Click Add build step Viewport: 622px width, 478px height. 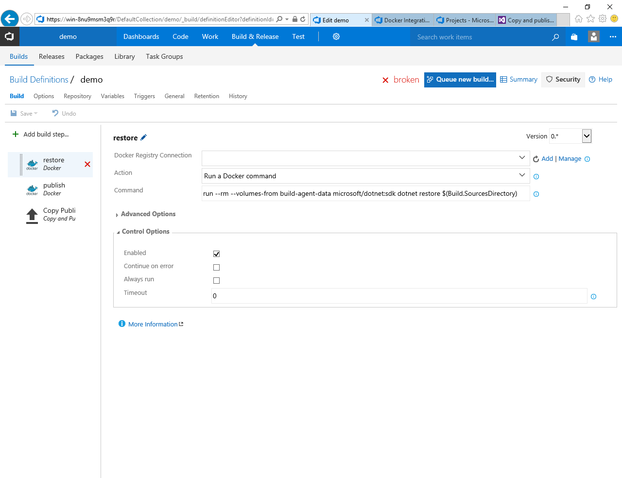pyautogui.click(x=40, y=134)
